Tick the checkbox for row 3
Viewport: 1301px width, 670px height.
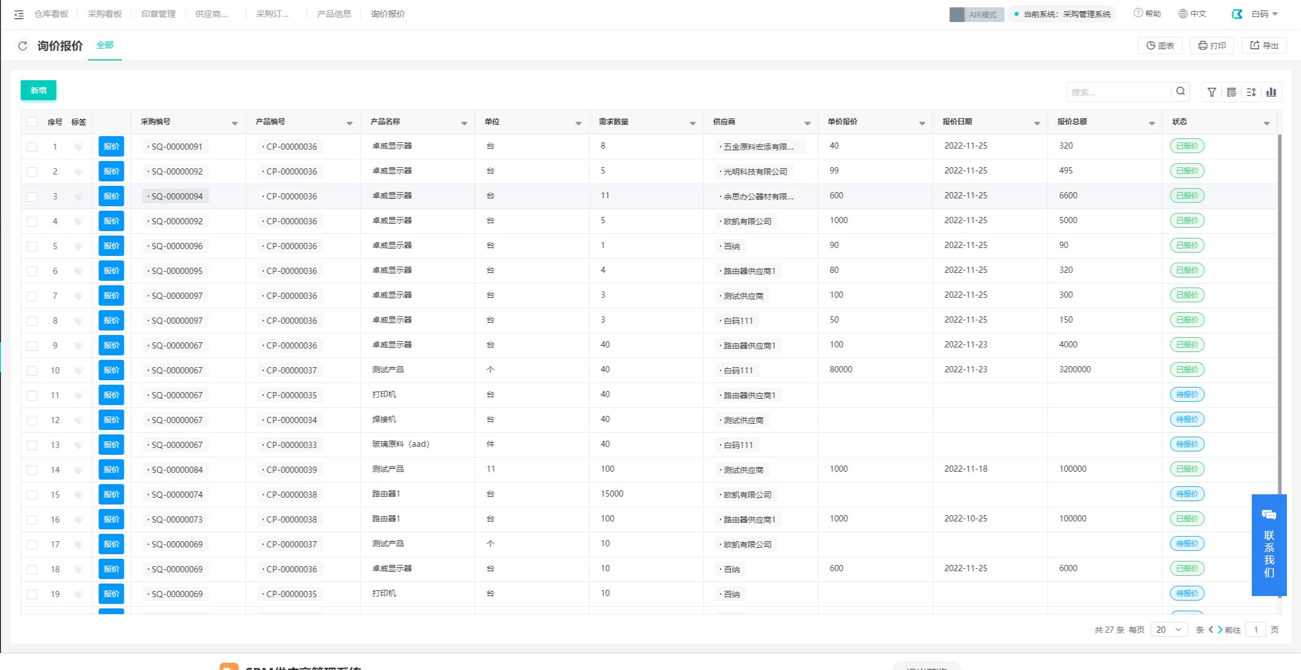point(32,197)
